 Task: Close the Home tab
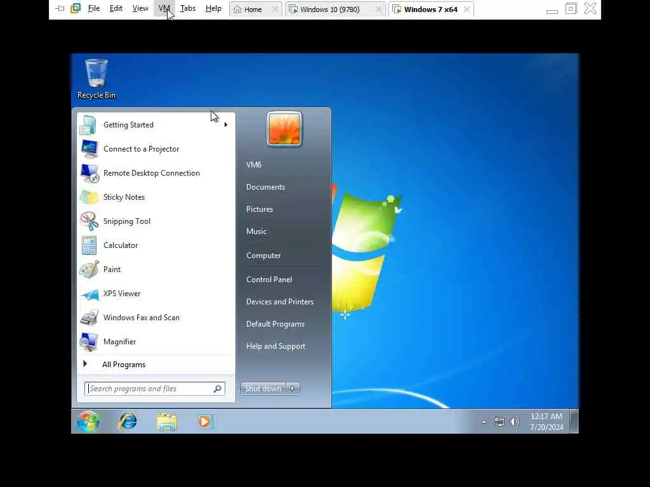[x=275, y=9]
